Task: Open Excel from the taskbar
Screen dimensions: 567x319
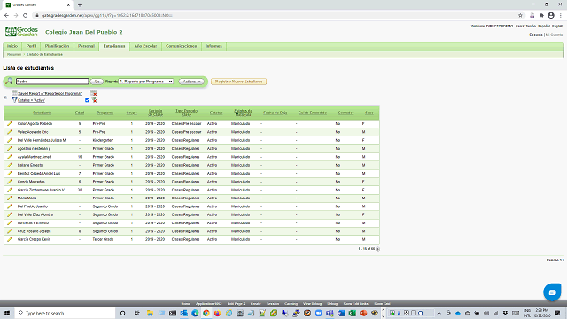Action: click(352, 313)
